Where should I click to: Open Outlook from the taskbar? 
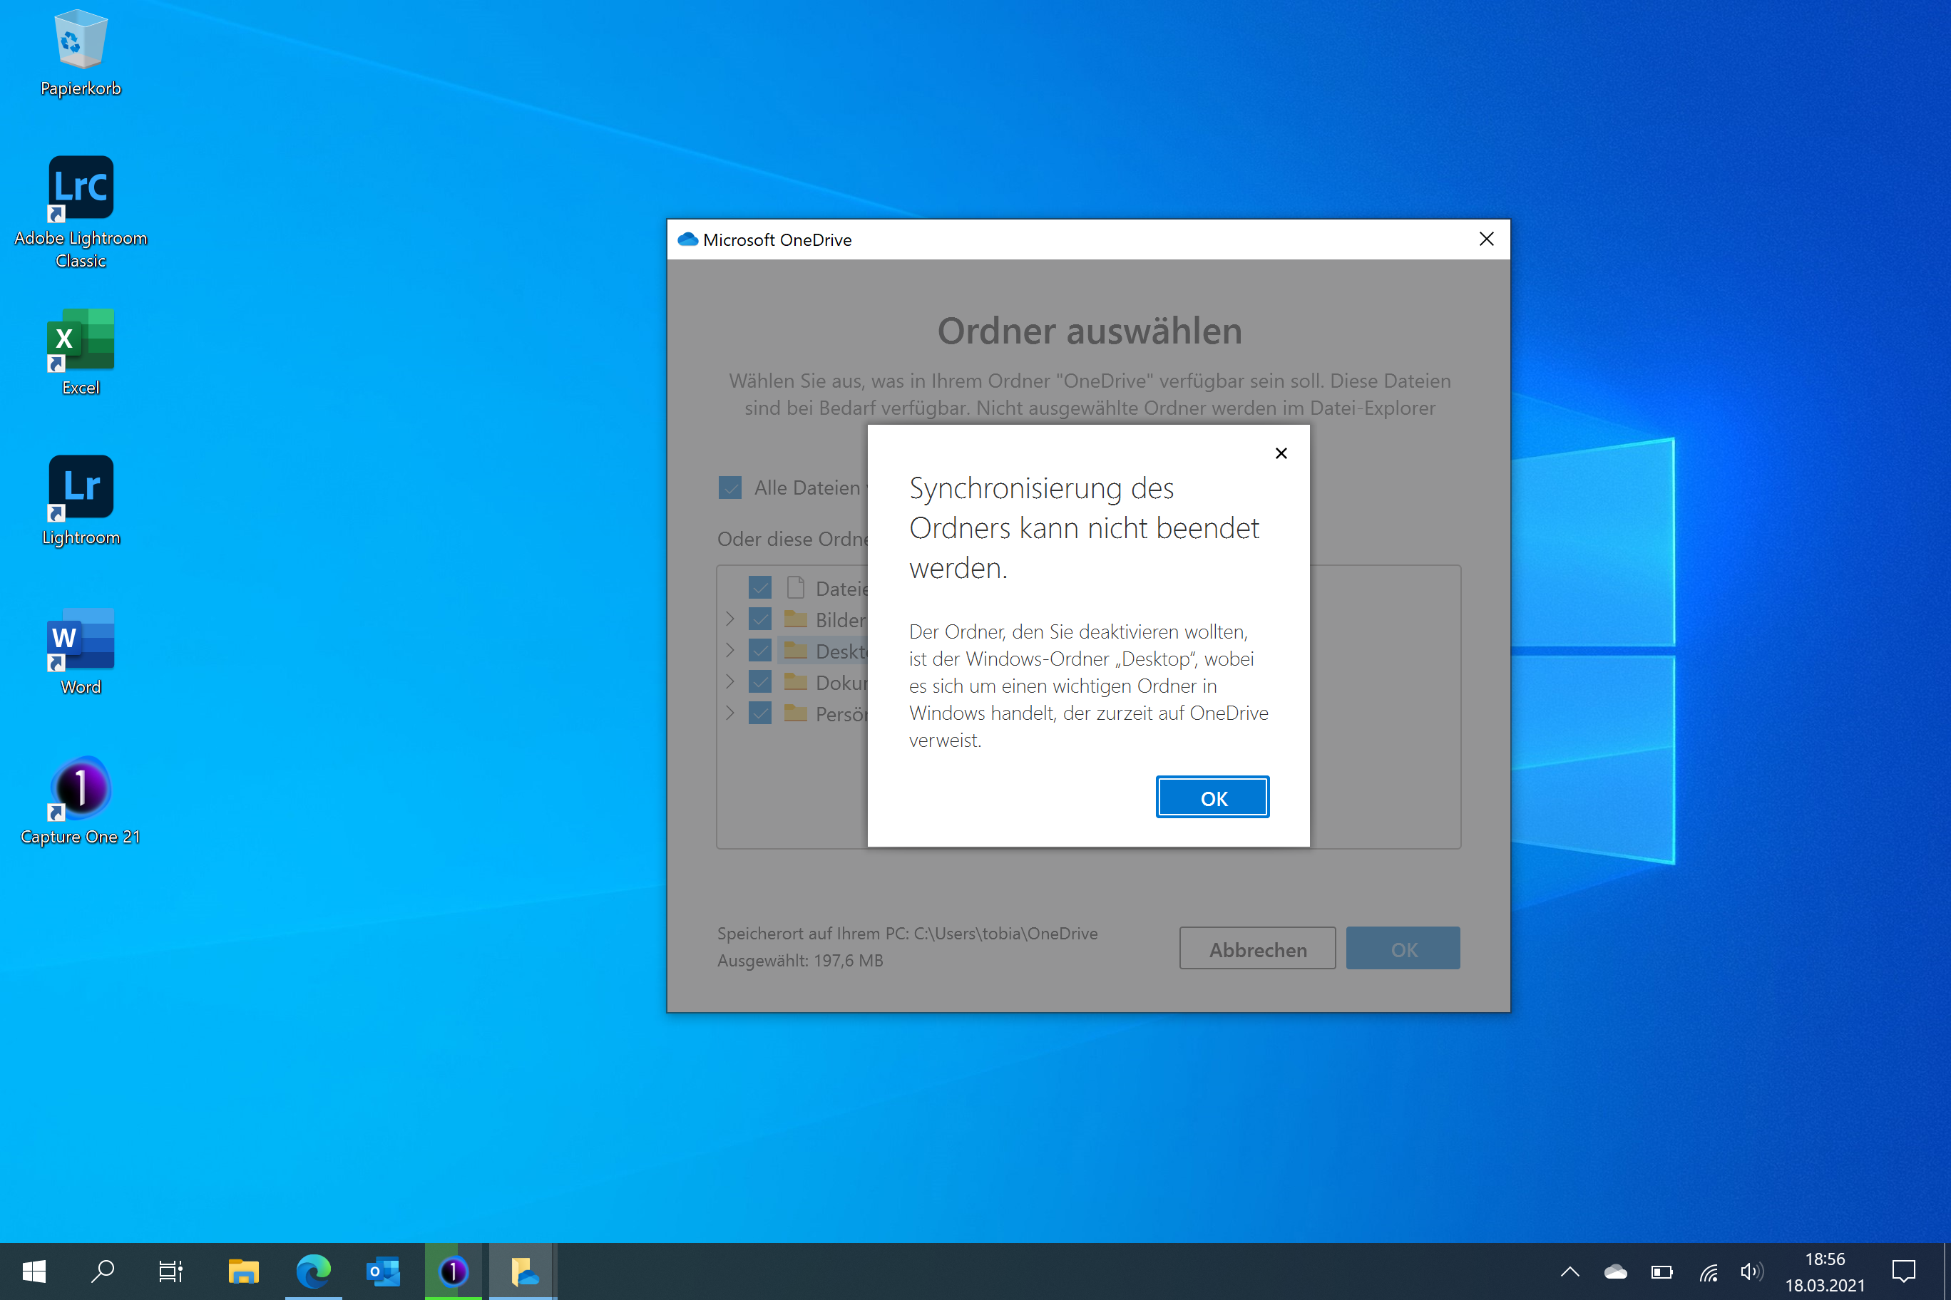point(383,1271)
